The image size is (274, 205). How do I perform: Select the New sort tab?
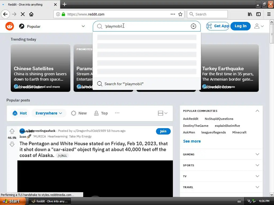[79, 113]
